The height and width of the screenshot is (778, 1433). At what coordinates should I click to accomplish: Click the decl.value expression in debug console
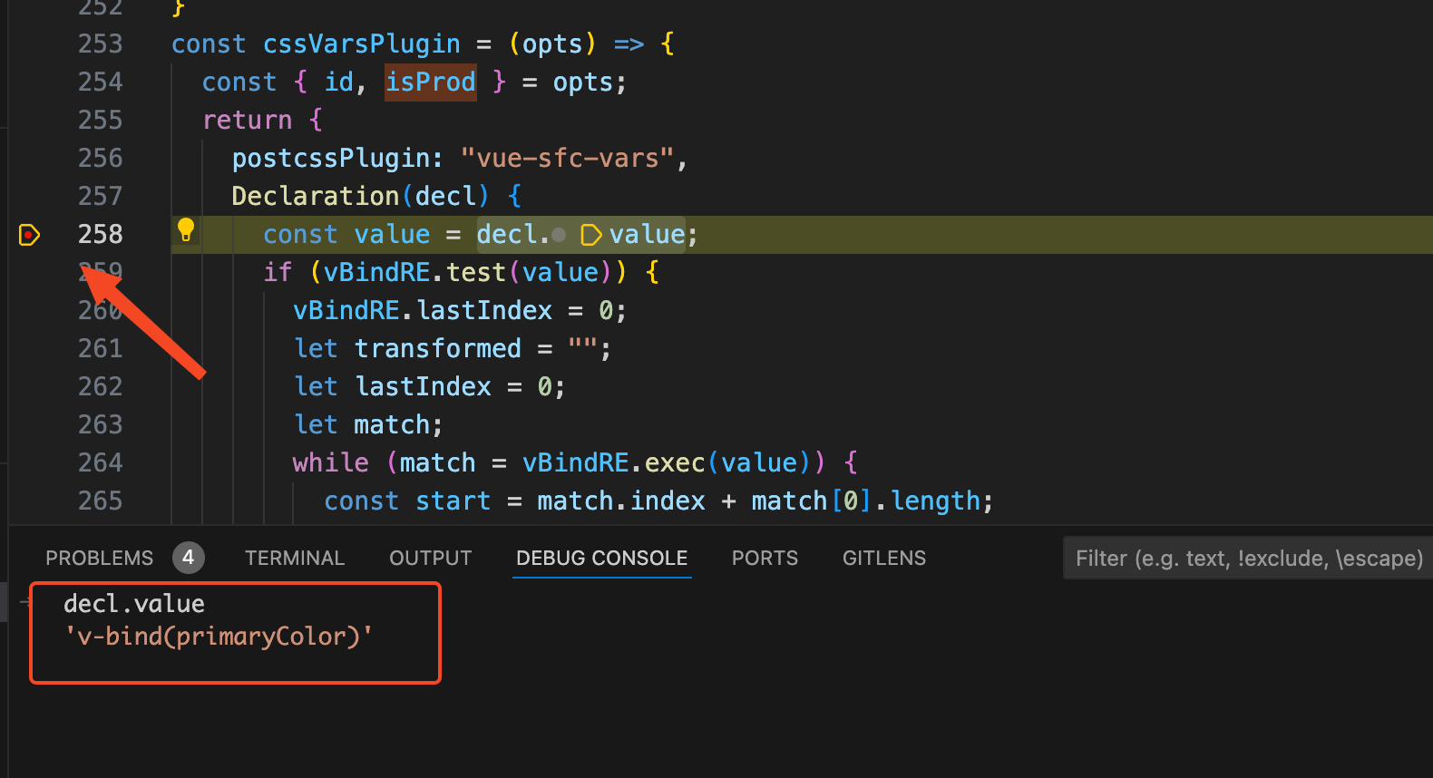tap(134, 604)
